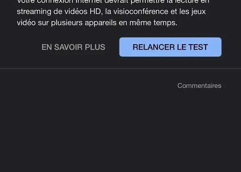Click the empty dark area below Commentaires

click(x=120, y=130)
